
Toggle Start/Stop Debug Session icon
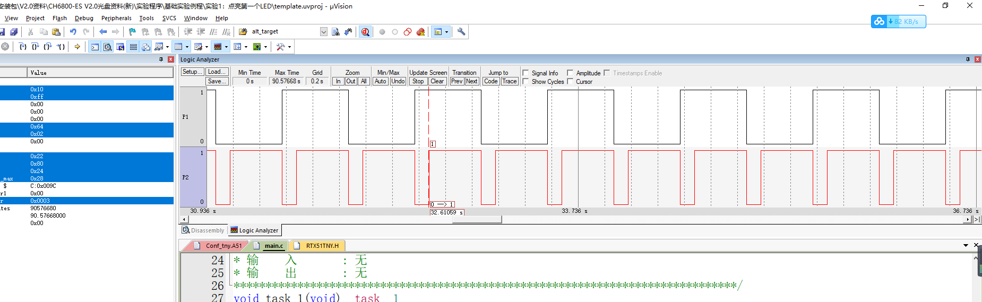click(x=365, y=32)
